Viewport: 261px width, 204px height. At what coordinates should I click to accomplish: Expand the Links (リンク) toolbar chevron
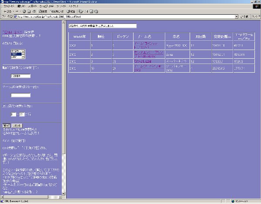[x=259, y=16]
